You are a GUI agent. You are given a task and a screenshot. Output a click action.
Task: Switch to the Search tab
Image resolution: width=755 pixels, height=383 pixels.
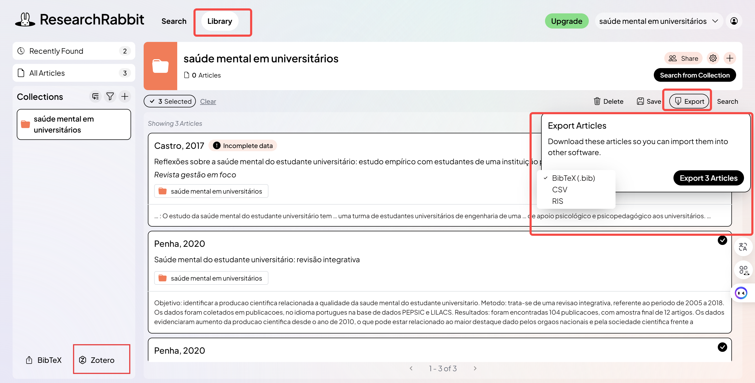[x=174, y=21]
